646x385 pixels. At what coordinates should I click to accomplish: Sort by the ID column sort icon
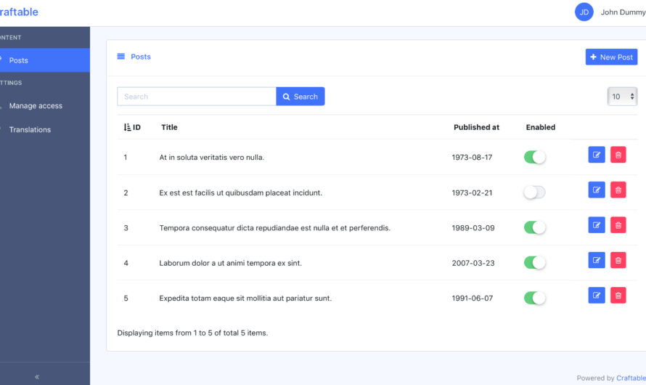pyautogui.click(x=128, y=127)
